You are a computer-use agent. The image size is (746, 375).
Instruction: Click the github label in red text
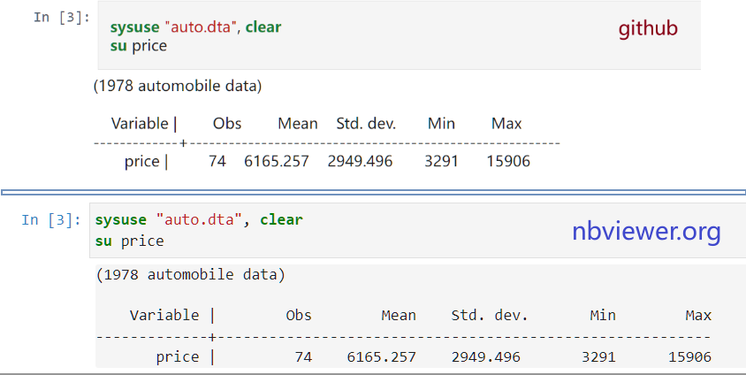[x=647, y=28]
